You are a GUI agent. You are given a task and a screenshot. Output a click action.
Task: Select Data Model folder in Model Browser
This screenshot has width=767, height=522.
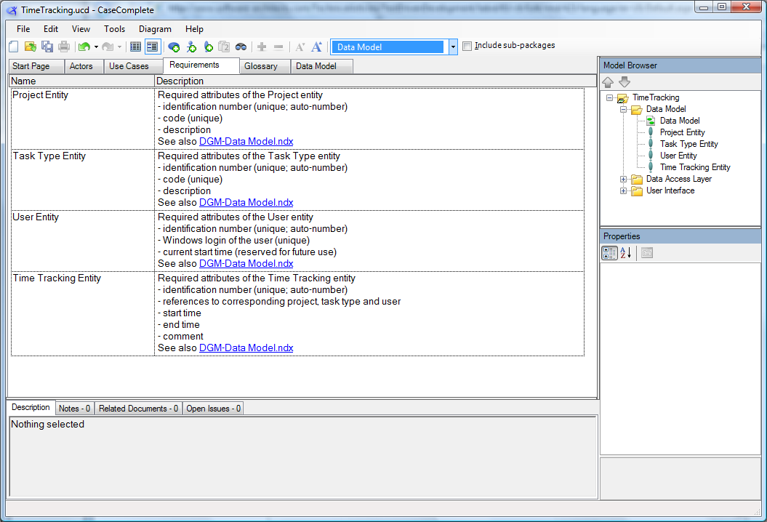(x=666, y=109)
